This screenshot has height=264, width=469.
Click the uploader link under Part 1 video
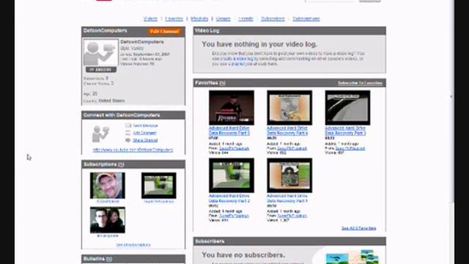point(292,216)
